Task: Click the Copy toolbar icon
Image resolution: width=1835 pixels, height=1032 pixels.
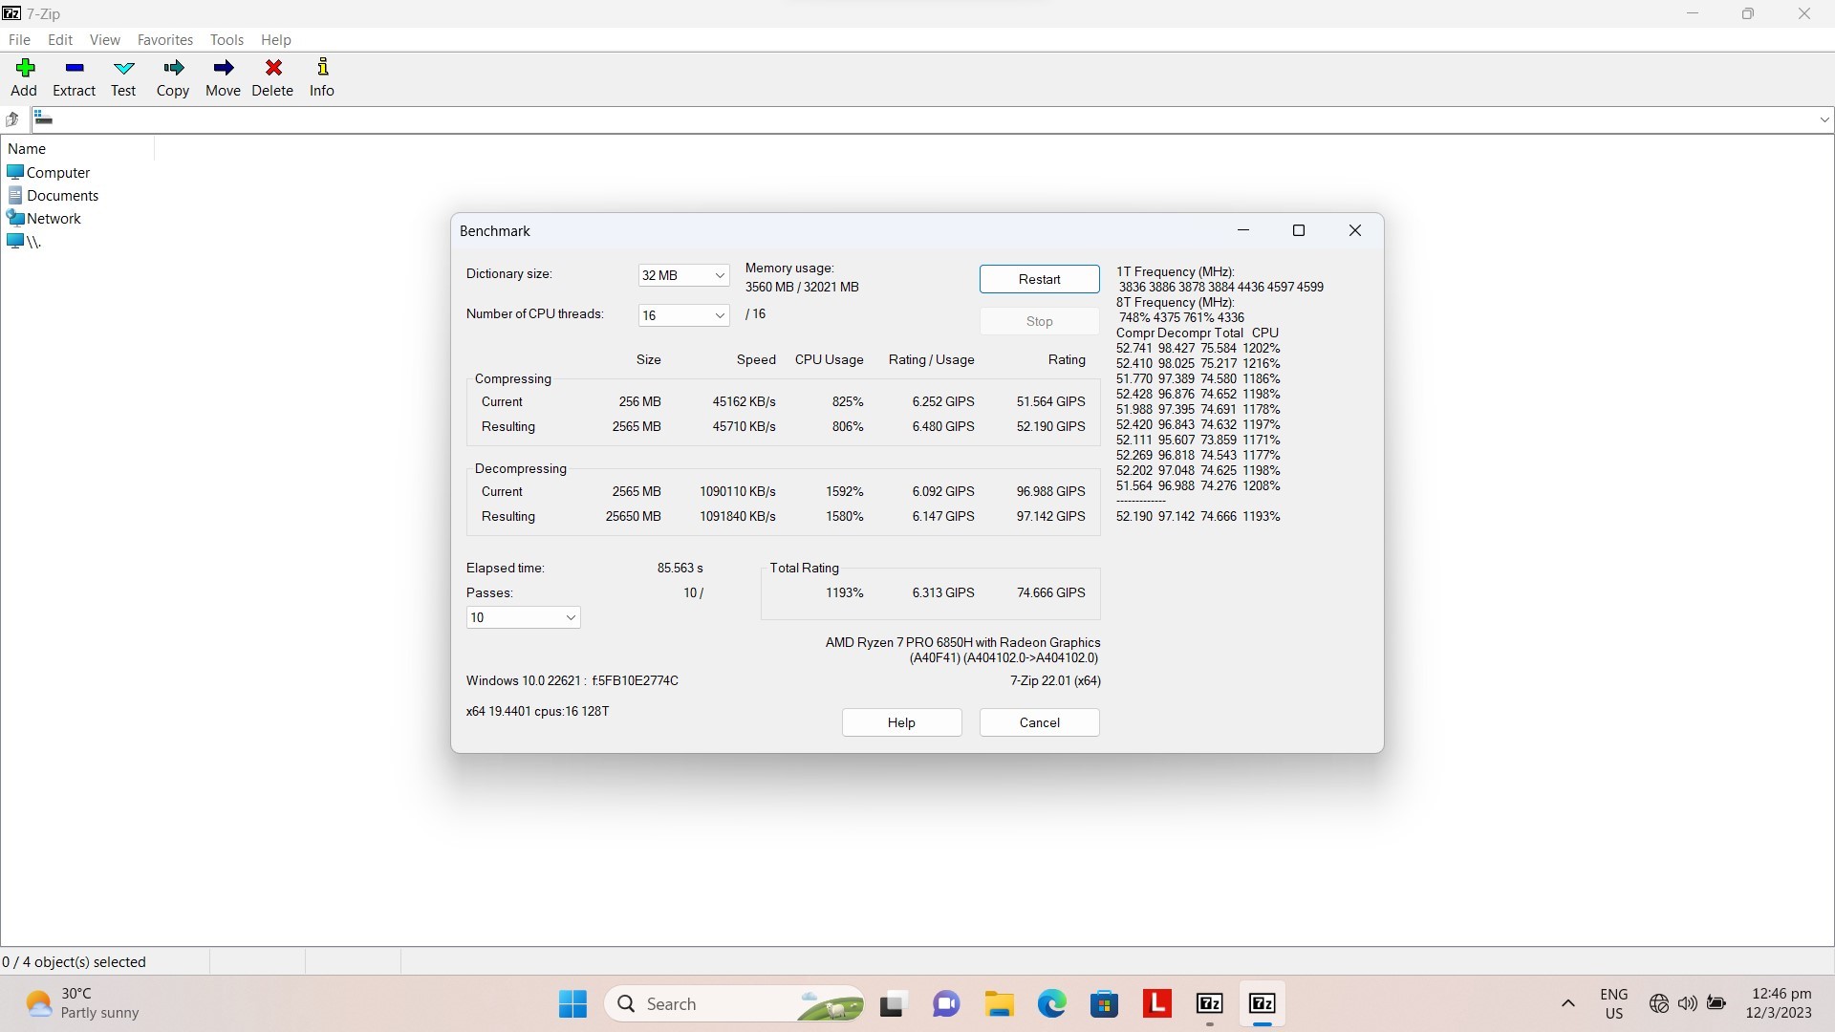Action: click(x=173, y=77)
